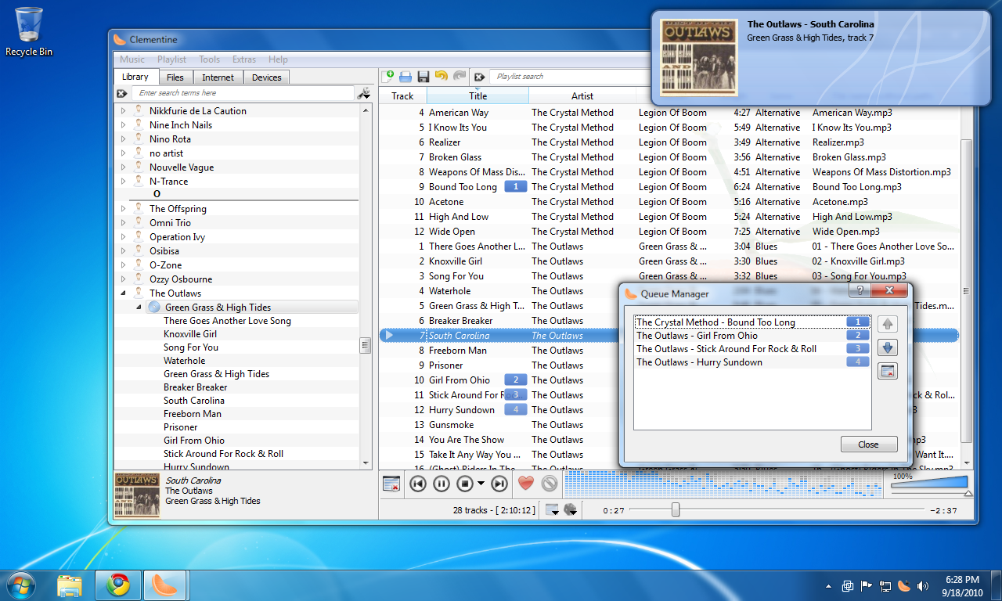Expand the Ozzy Osbourne artist node

pos(123,279)
